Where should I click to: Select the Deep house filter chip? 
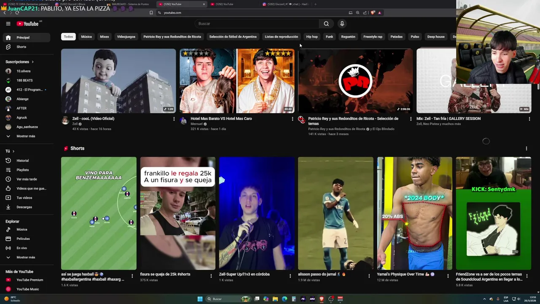pos(436,37)
